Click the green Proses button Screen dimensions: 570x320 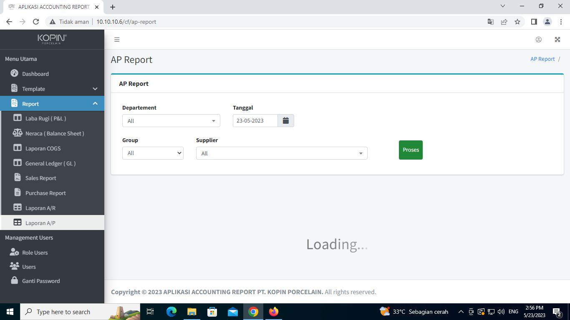[x=411, y=150]
